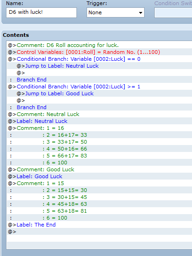Screen dimensions: 192x256
Task: Select Conditional Branch Luck == 0 line
Action: point(99,59)
